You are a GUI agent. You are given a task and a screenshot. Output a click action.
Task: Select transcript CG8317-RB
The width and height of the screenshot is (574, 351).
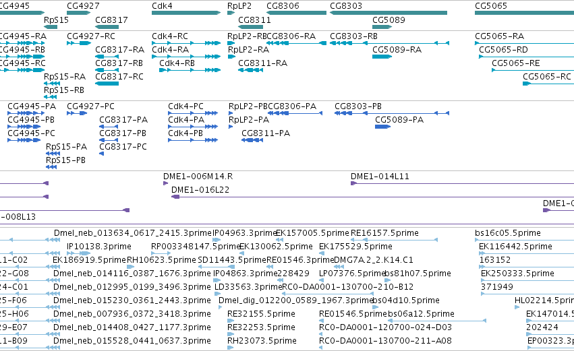(119, 63)
